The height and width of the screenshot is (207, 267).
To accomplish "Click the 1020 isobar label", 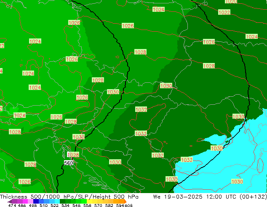I will click(x=231, y=2).
